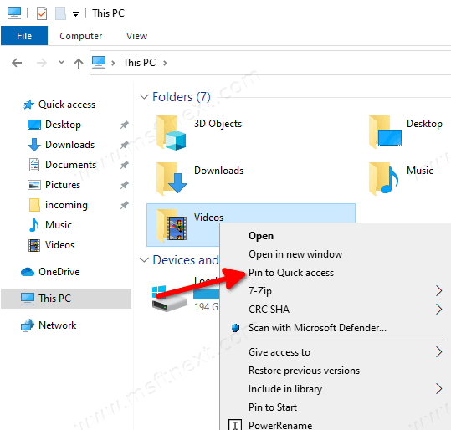This screenshot has height=430, width=451.
Task: Open Music in Quick access list
Action: click(x=59, y=225)
